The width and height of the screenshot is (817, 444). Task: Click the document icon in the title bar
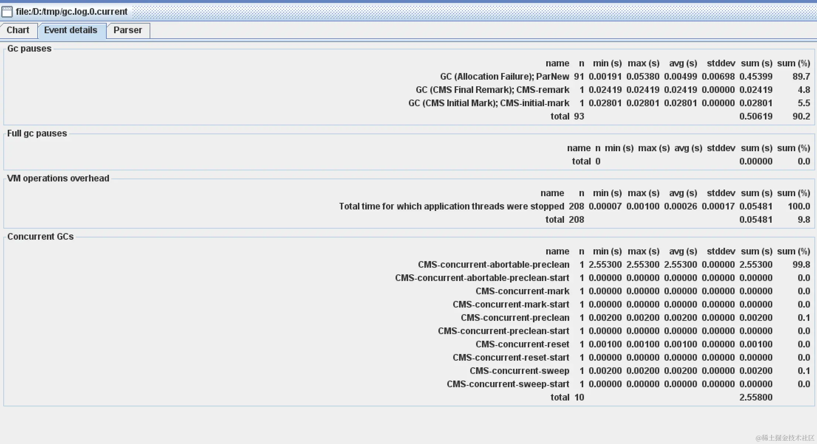[7, 11]
